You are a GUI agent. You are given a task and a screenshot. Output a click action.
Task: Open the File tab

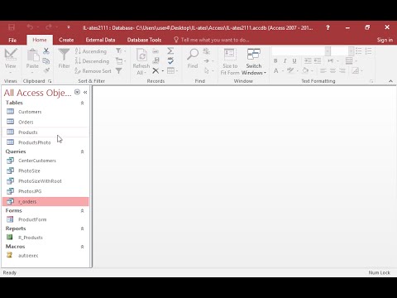point(12,40)
